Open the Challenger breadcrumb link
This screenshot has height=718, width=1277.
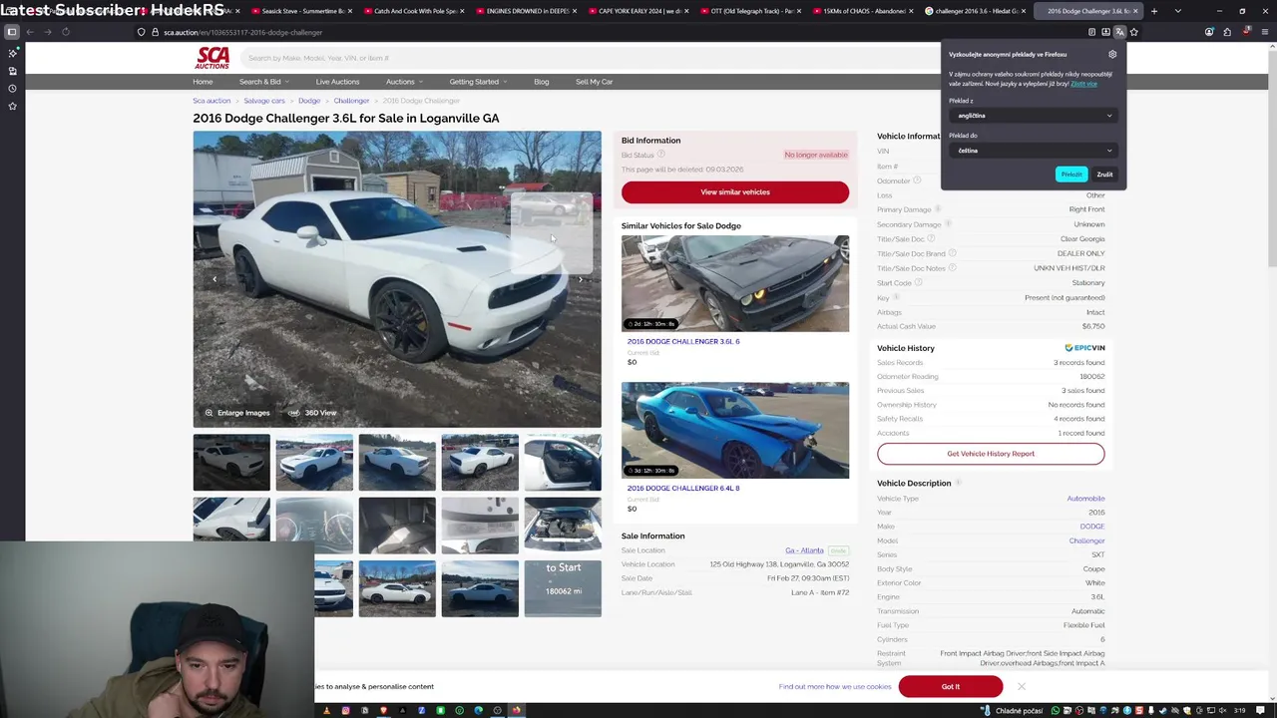click(351, 101)
